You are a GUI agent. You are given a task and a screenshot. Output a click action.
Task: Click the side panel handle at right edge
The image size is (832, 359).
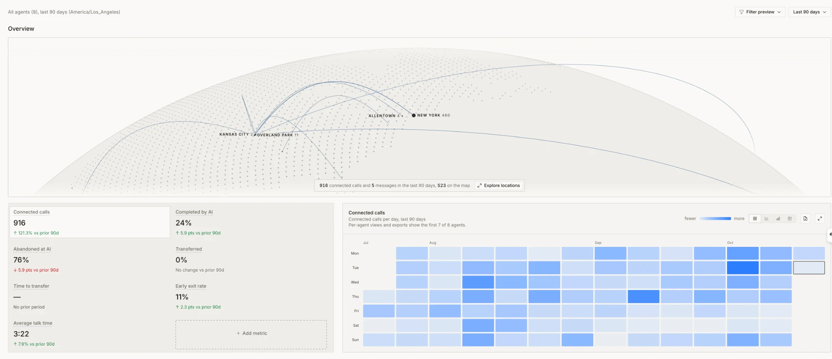pyautogui.click(x=829, y=234)
